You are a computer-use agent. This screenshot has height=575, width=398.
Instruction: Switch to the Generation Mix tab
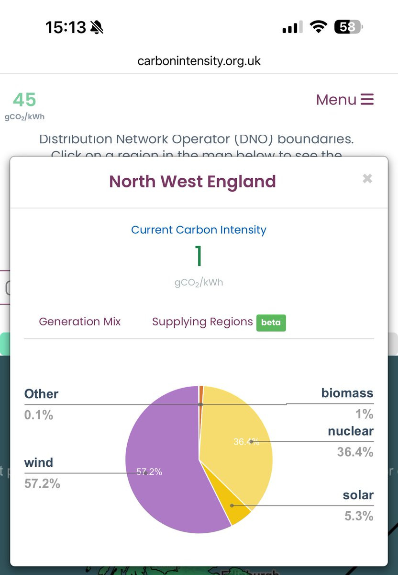[80, 322]
